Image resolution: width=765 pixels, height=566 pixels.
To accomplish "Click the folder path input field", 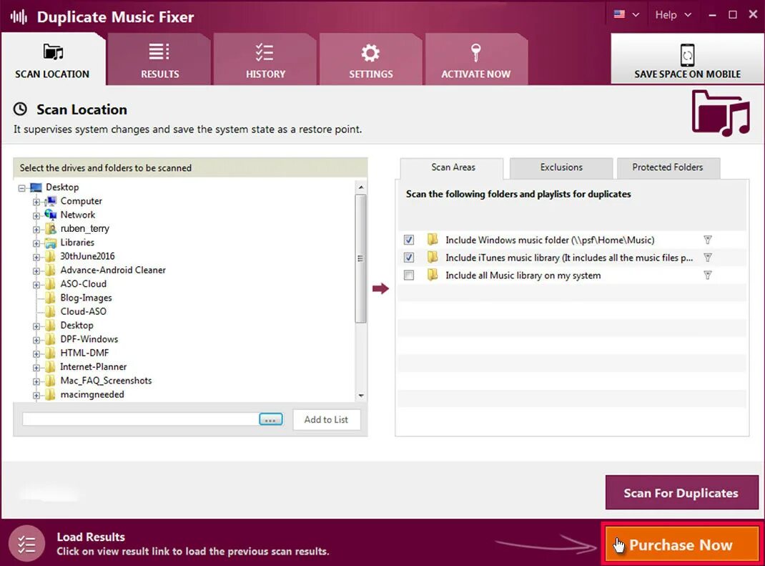I will click(x=140, y=419).
